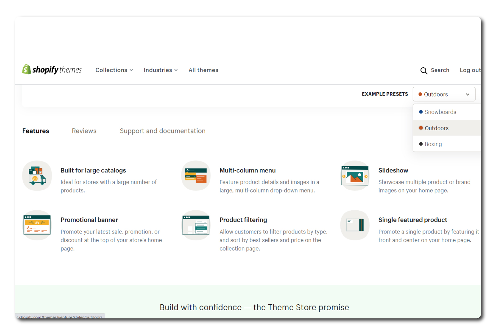Viewport: 496px width, 335px height.
Task: Click the Shopify themes logo
Action: [x=52, y=69]
